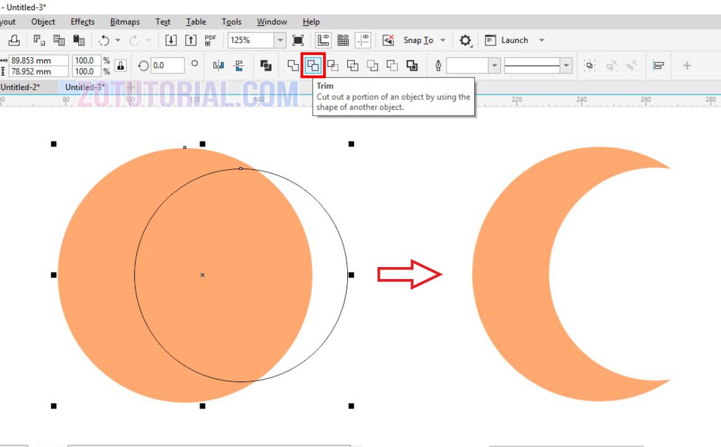Click the Create boundary icon
This screenshot has height=447, width=721.
412,66
